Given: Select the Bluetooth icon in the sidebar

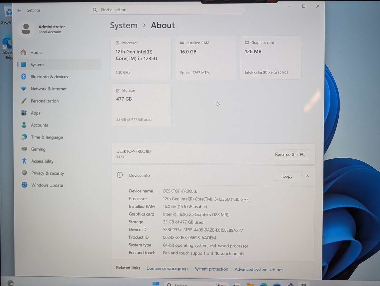Looking at the screenshot, I should coord(23,76).
